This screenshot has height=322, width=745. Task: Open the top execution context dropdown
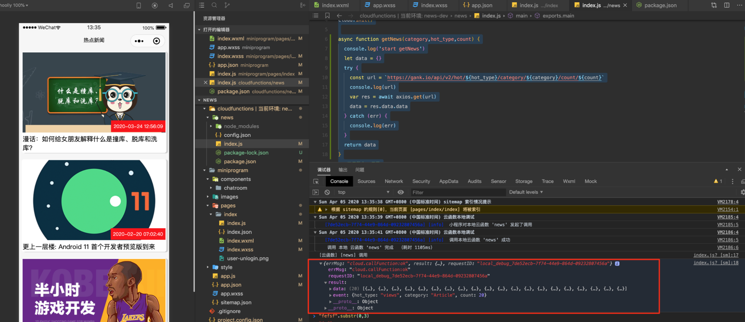[x=364, y=192]
